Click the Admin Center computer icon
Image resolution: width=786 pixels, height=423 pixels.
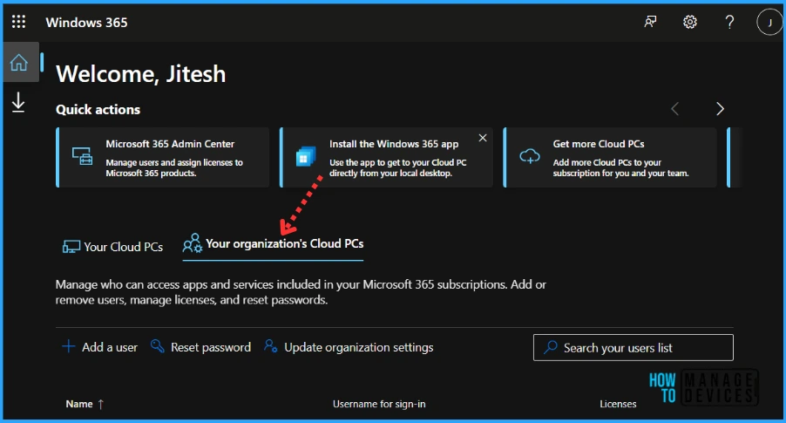point(82,157)
